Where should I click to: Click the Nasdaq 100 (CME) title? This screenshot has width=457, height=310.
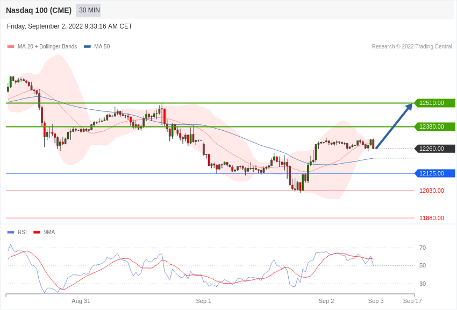click(x=39, y=10)
